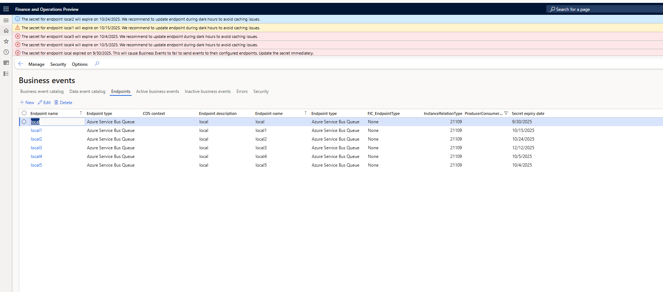This screenshot has height=292, width=663.
Task: Switch to Business event catalog tab
Action: pyautogui.click(x=42, y=91)
